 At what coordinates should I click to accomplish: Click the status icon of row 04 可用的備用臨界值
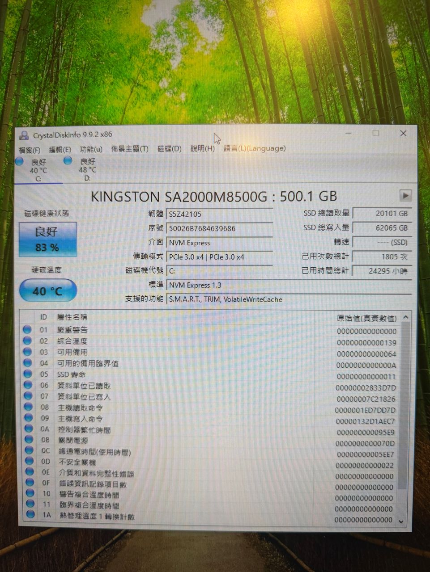(x=28, y=363)
